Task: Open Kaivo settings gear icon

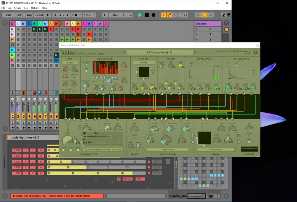Action: [256, 52]
